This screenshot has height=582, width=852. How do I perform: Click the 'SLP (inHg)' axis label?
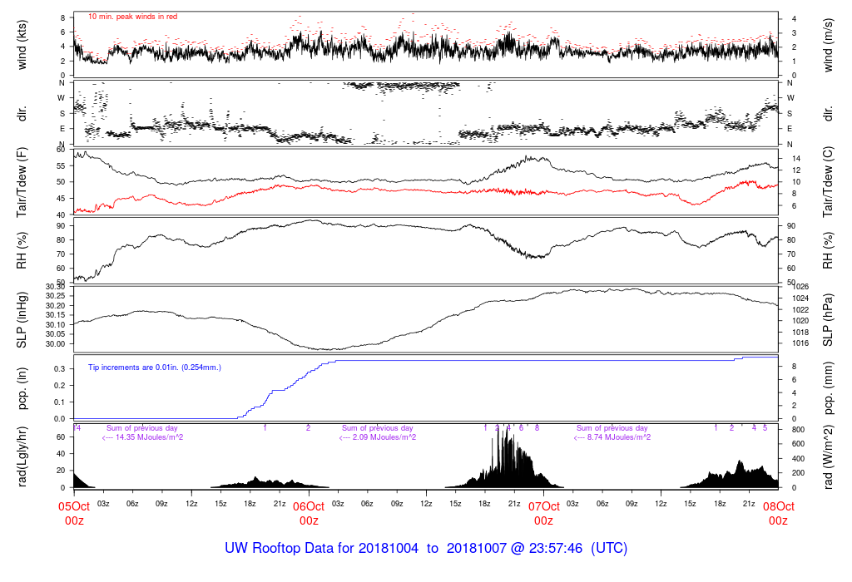[x=22, y=320]
